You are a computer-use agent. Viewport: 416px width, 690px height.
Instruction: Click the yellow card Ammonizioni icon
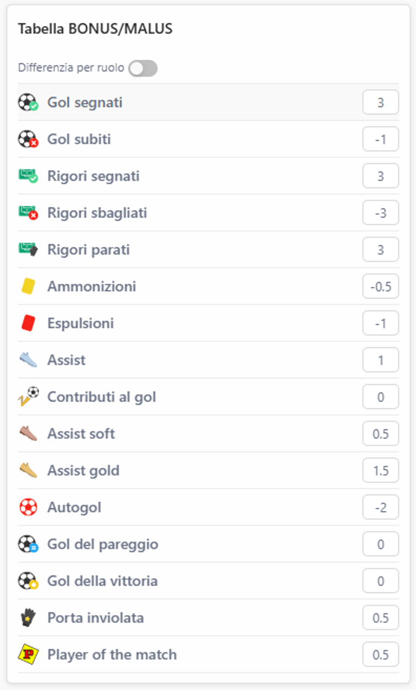pos(28,286)
